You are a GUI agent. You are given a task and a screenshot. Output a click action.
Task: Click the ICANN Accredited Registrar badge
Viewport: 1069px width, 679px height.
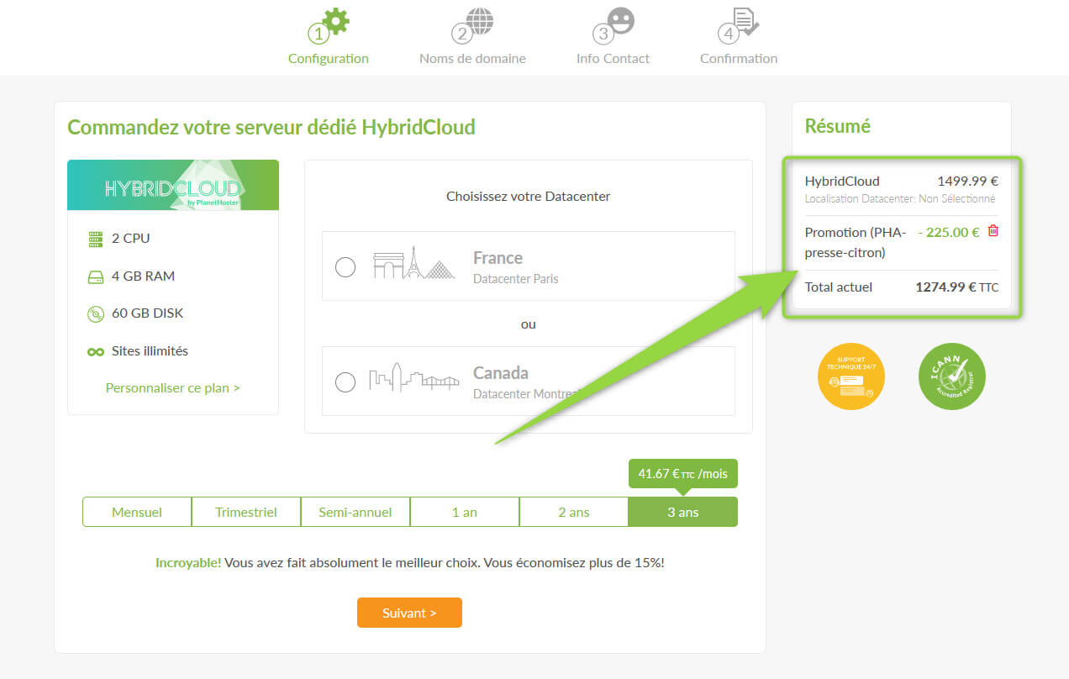pos(952,376)
